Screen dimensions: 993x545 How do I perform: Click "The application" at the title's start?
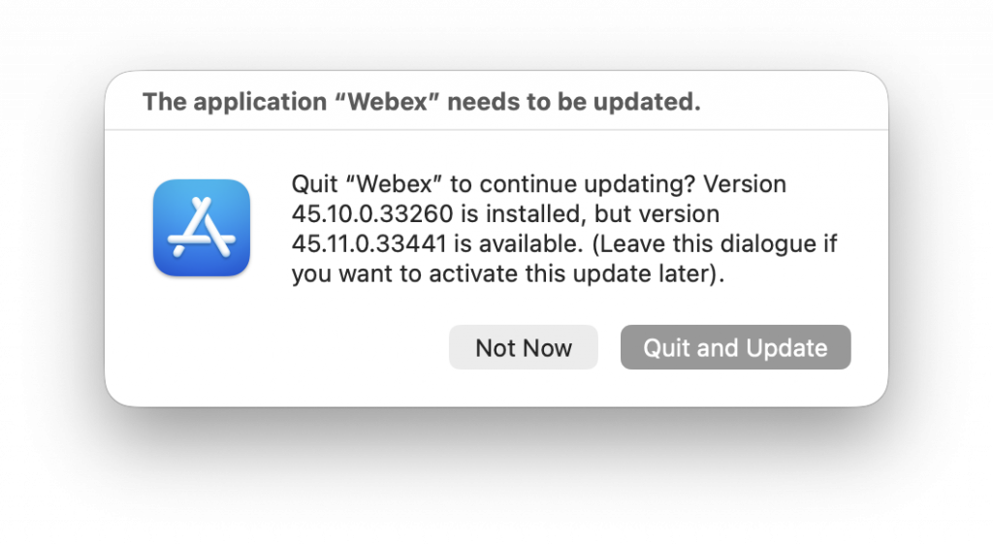point(230,102)
